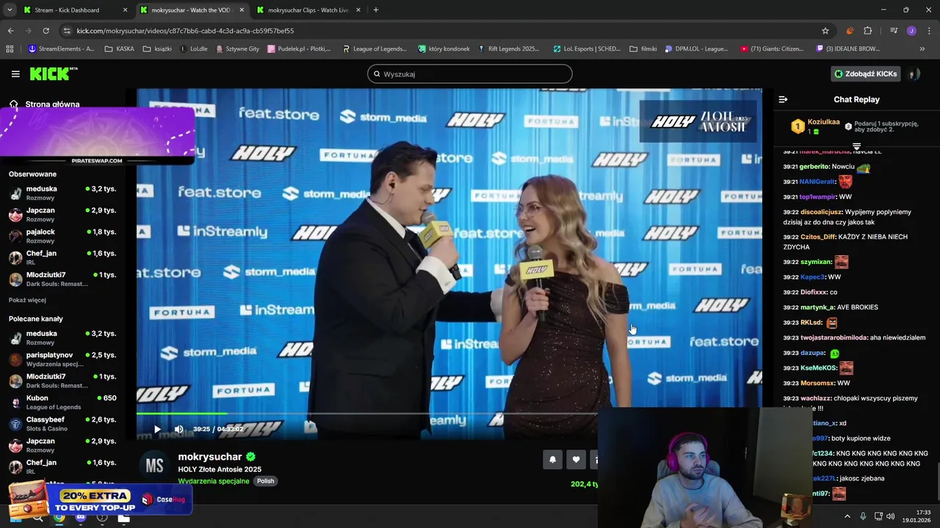This screenshot has width=940, height=528.
Task: Bookmark this page with the star
Action: click(825, 31)
